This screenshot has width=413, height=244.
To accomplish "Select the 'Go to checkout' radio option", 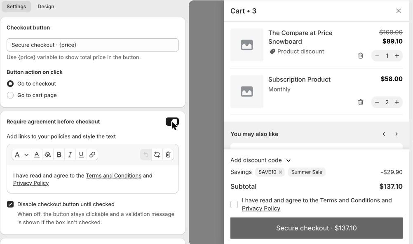I will click(10, 84).
